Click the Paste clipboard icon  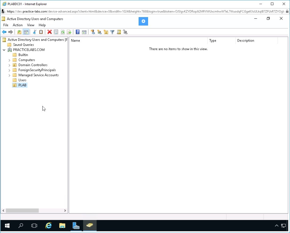(x=41, y=32)
